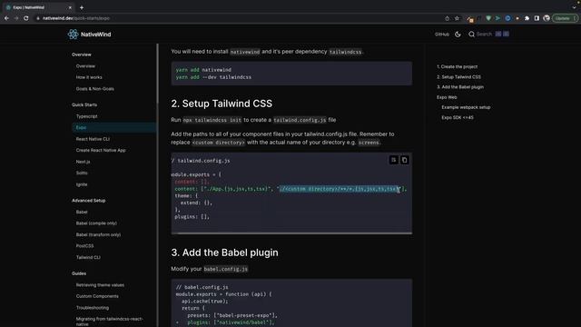Open Ignite quick start page
This screenshot has height=327, width=581.
click(82, 184)
